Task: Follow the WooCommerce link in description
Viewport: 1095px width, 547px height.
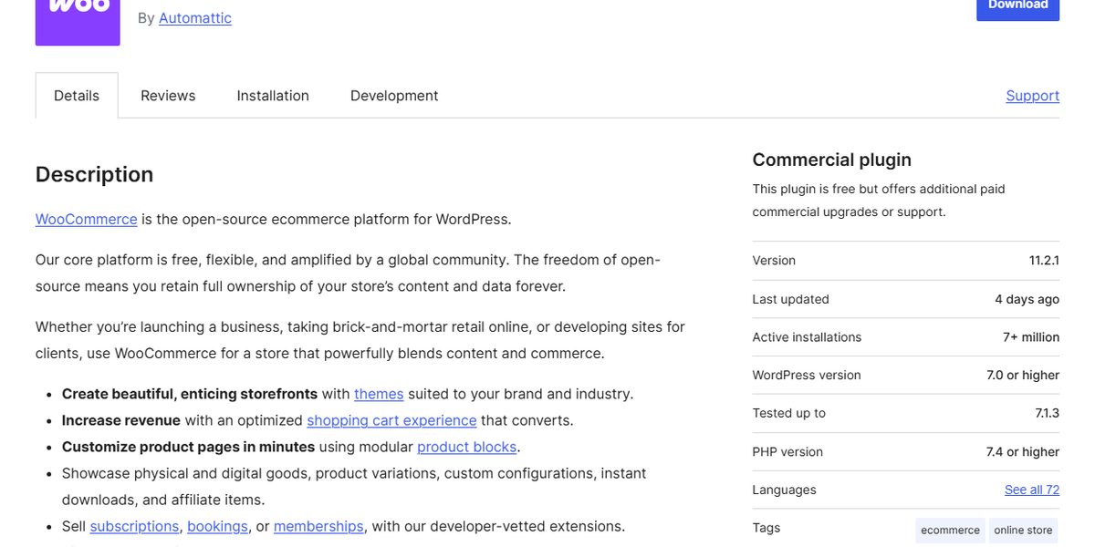Action: pyautogui.click(x=87, y=219)
